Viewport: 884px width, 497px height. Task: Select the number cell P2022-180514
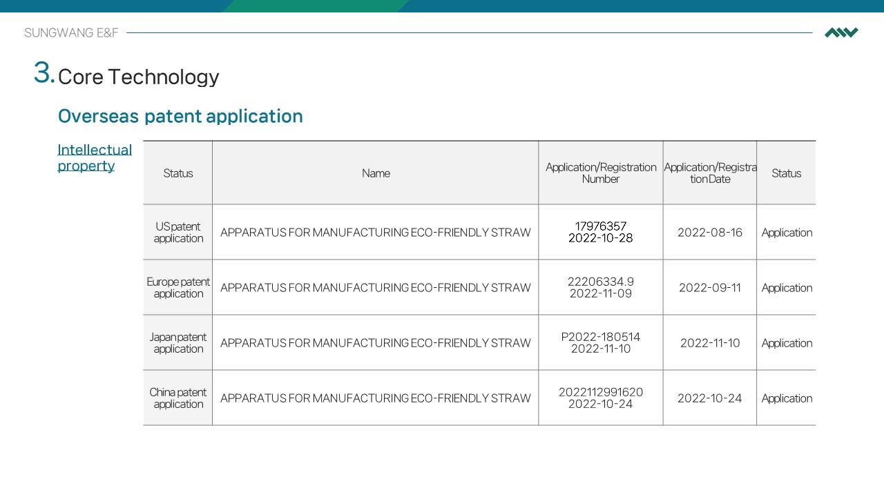(x=601, y=343)
